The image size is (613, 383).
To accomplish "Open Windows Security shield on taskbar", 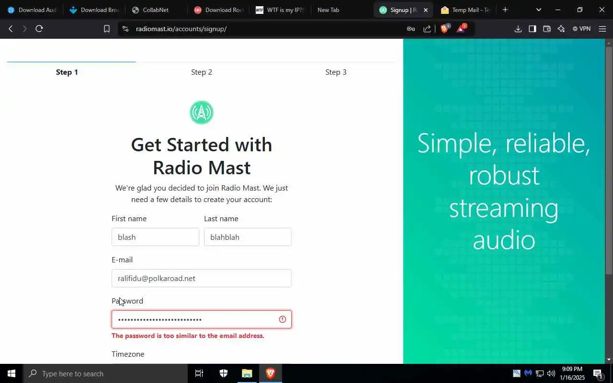I will coord(223,373).
